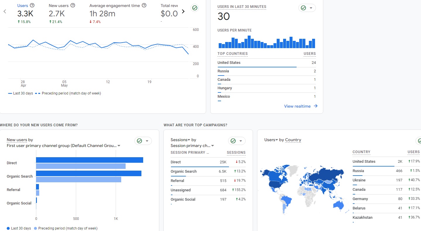The height and width of the screenshot is (231, 421).
Task: Click TOP COUNTRIES header in realtime card
Action: [232, 53]
